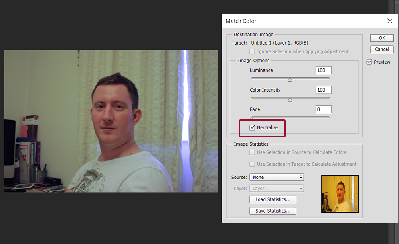Click the source preview thumbnail
The image size is (399, 244).
click(340, 194)
